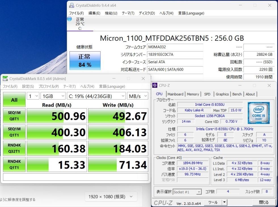Switch to the Bench tab in CPU-Z
The height and width of the screenshot is (207, 278).
(237, 94)
